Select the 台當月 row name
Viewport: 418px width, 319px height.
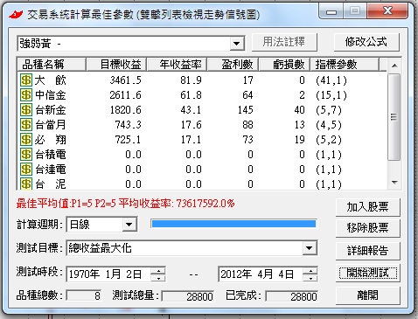(x=51, y=125)
